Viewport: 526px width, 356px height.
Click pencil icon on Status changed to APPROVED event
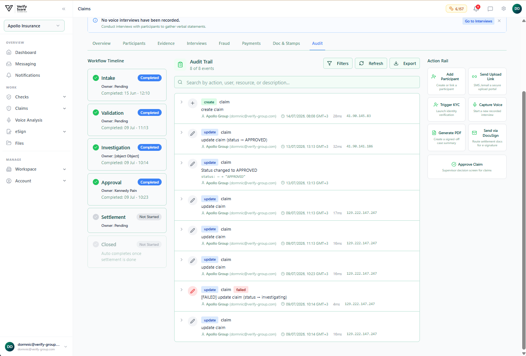click(192, 164)
